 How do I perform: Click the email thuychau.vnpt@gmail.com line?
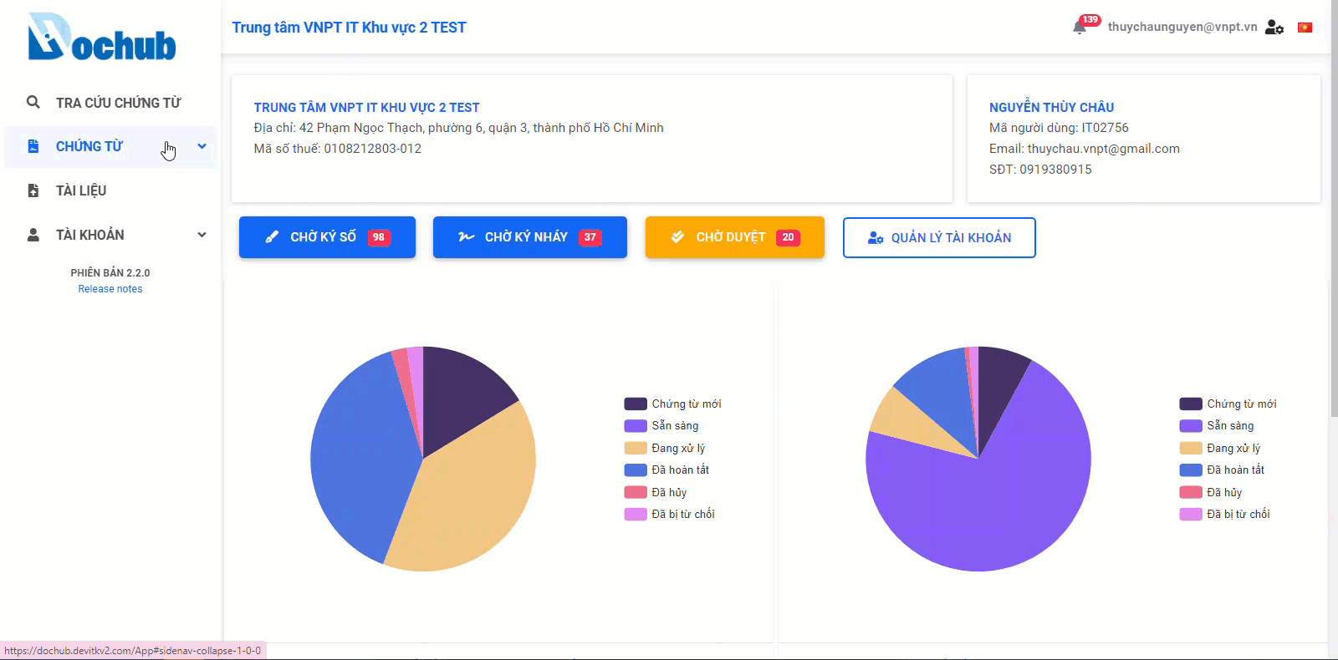pos(1085,149)
